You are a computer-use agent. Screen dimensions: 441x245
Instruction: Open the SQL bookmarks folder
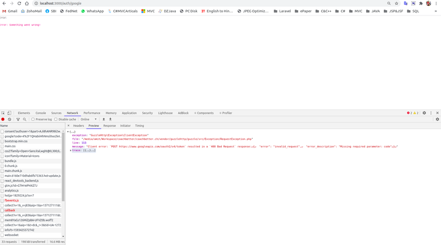tap(413, 11)
